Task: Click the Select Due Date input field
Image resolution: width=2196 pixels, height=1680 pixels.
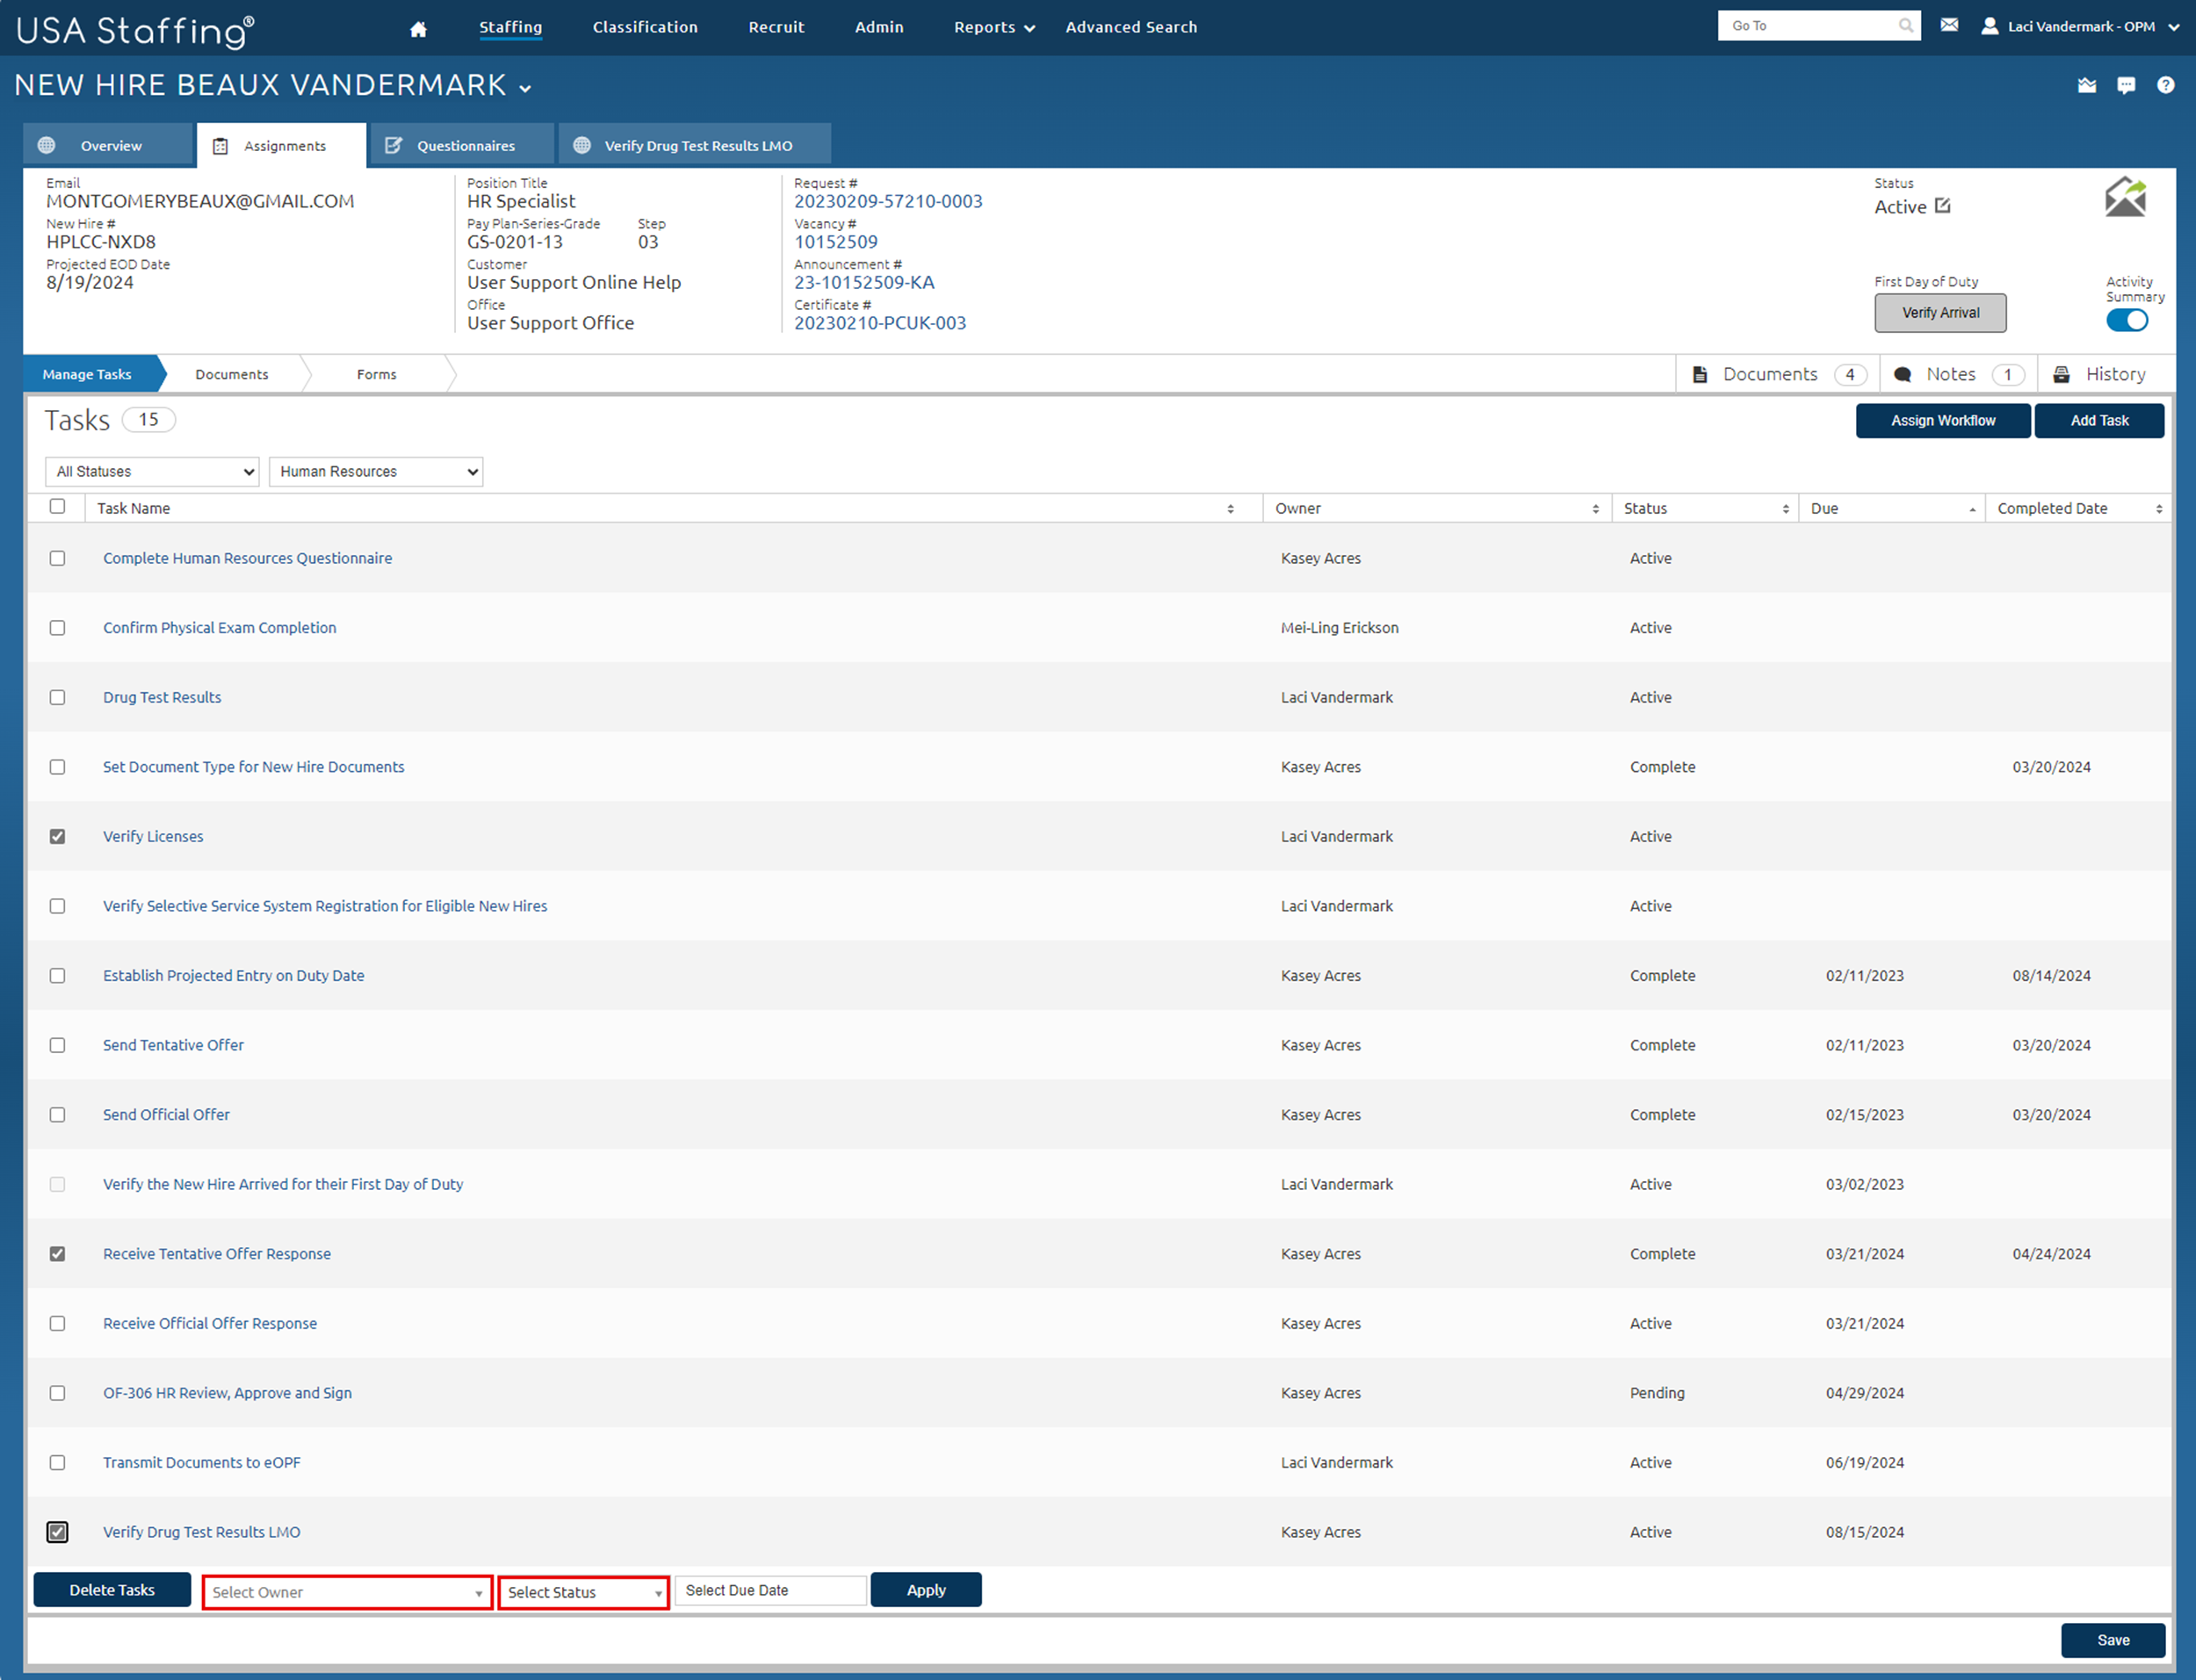Action: pos(769,1590)
